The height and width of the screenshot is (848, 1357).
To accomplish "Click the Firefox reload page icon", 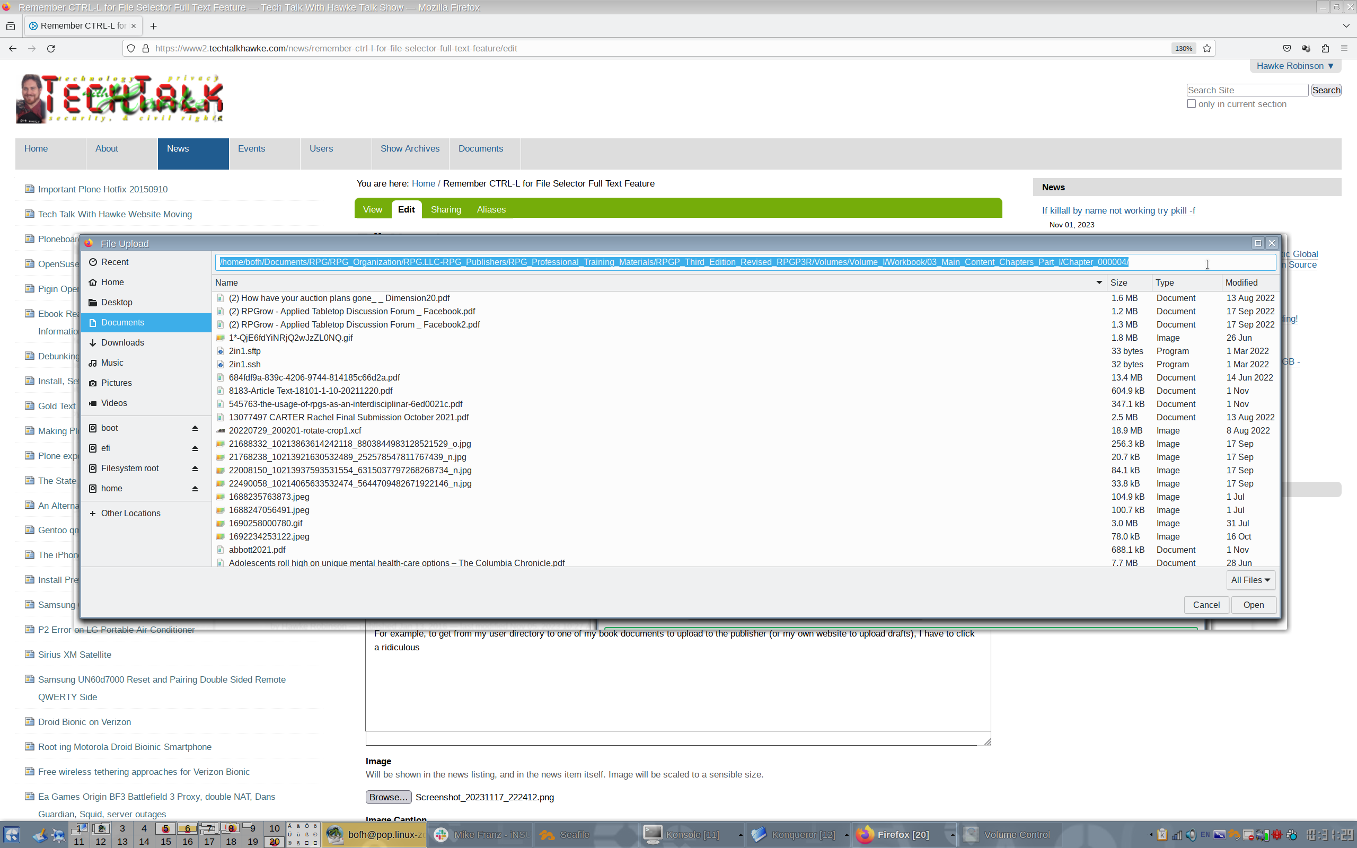I will pyautogui.click(x=51, y=48).
